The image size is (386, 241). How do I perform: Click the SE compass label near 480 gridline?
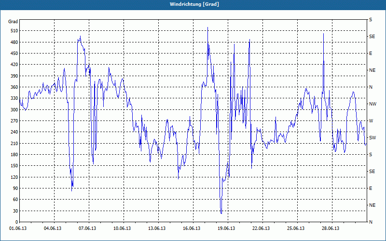point(372,37)
